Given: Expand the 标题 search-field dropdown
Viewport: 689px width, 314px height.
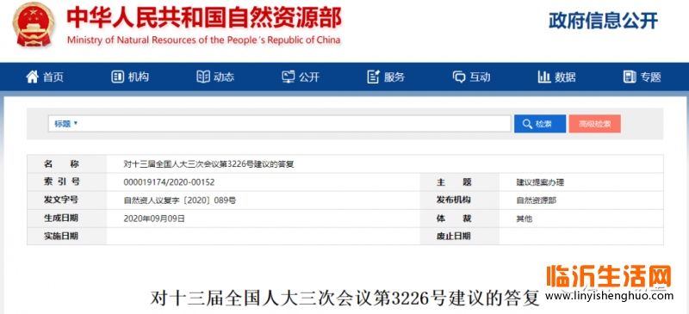Looking at the screenshot, I should click(x=66, y=124).
